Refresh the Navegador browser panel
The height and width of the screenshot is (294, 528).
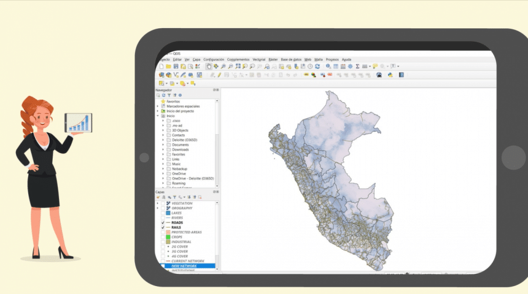[163, 96]
